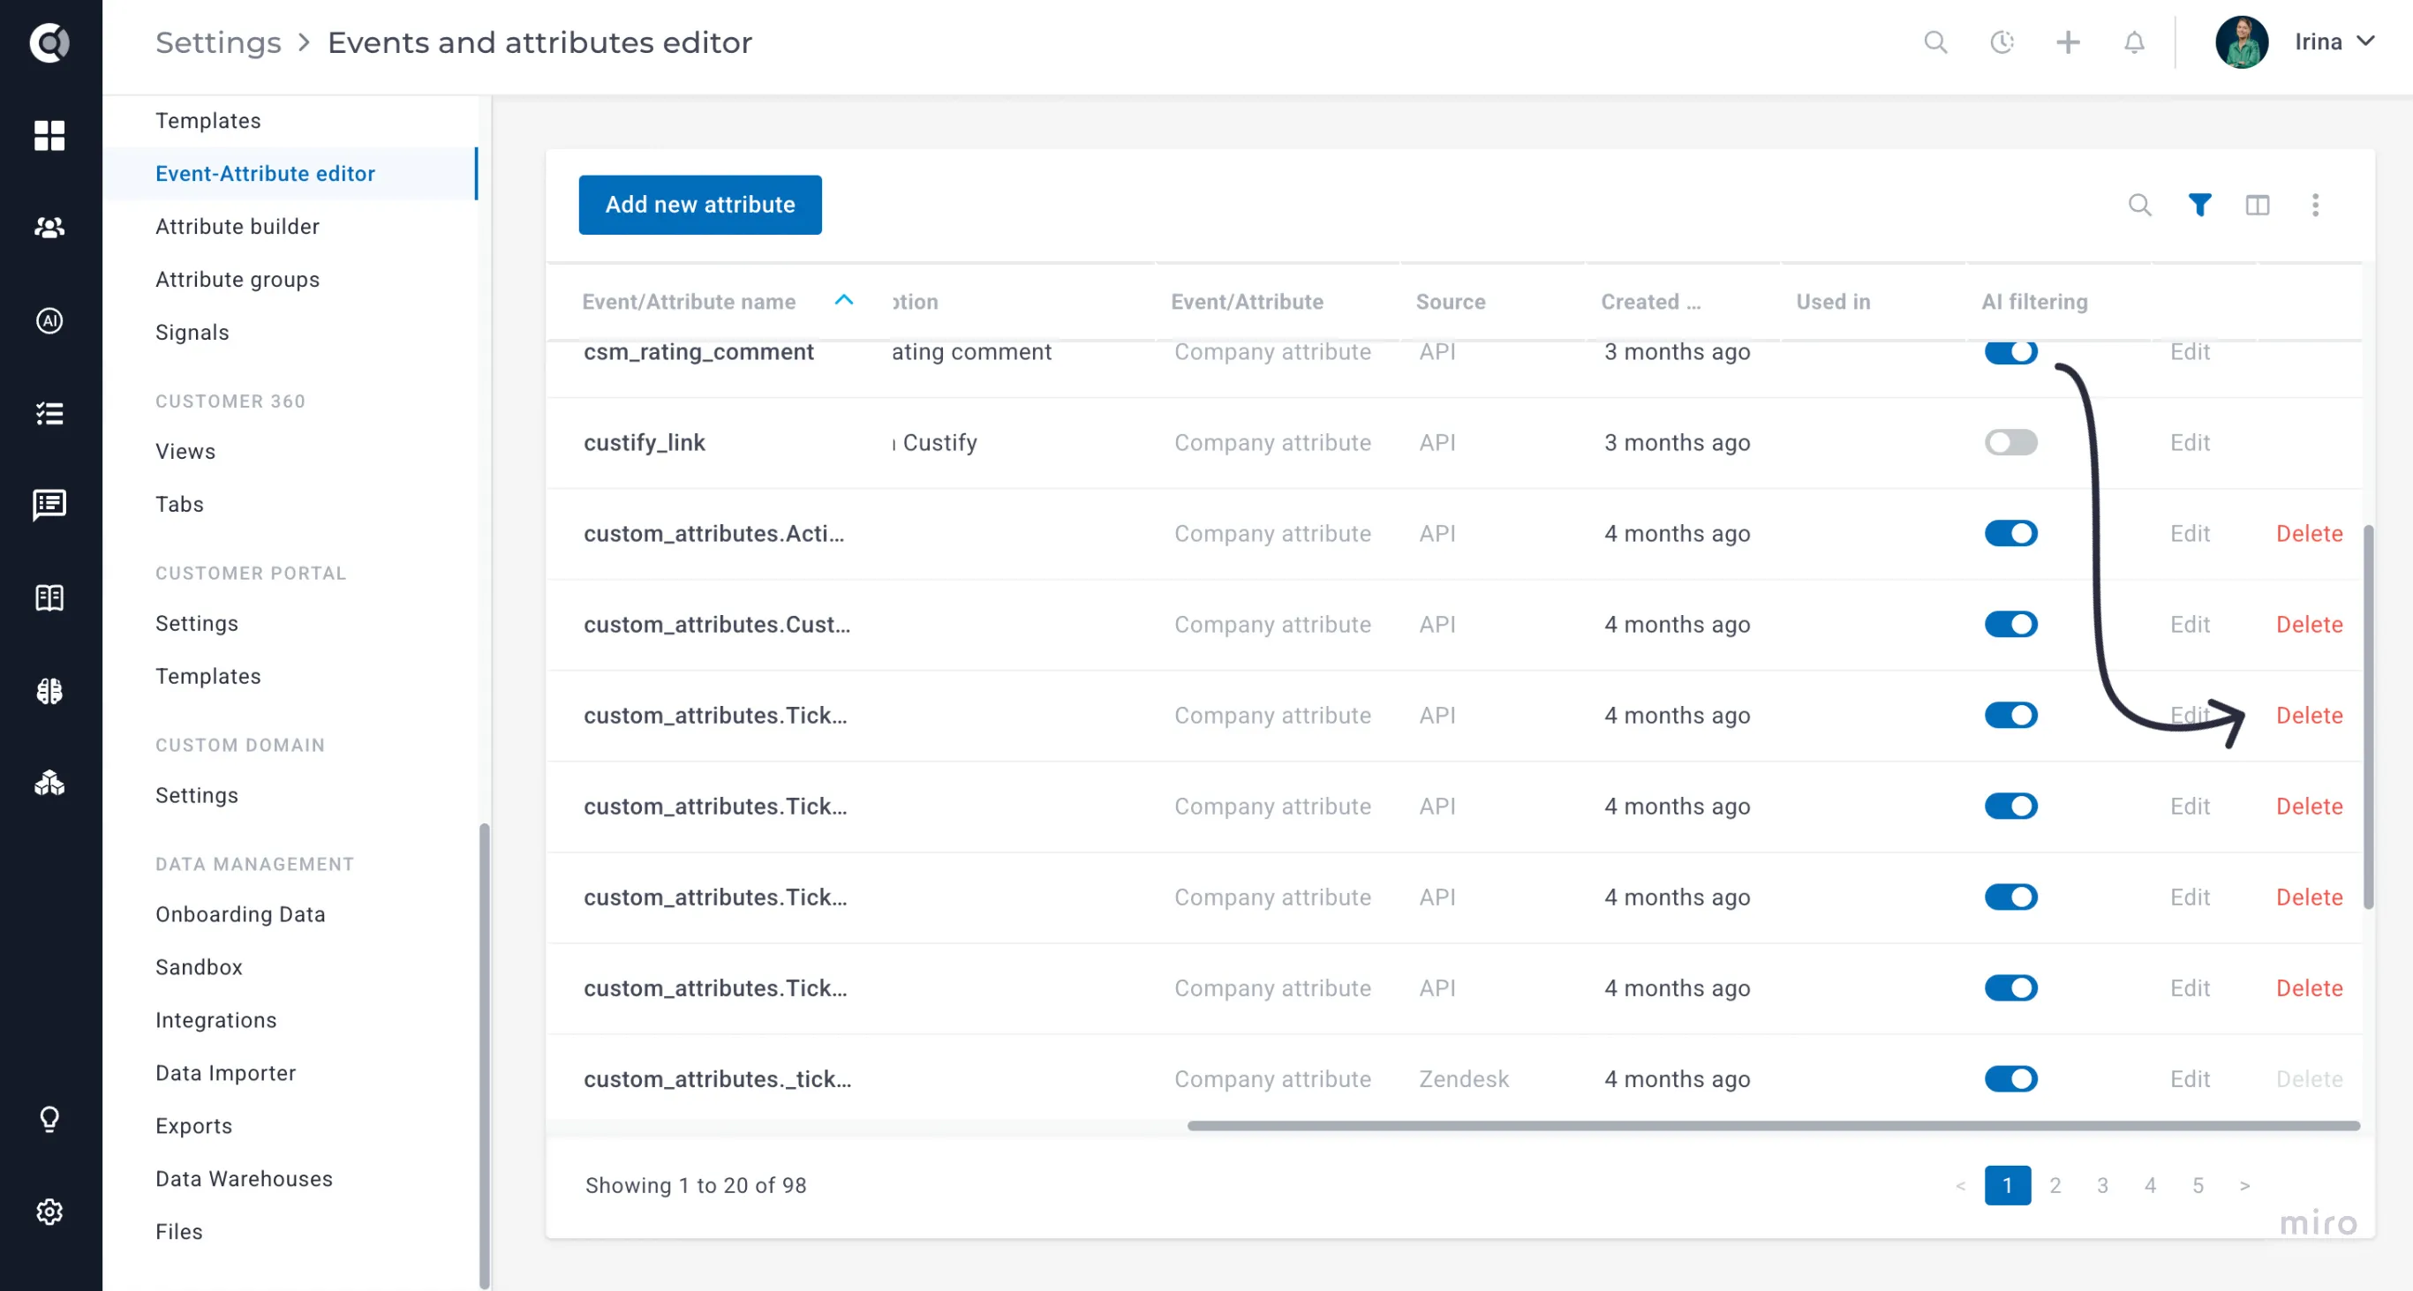Click the lightbulb ideas icon in sidebar
The image size is (2413, 1291).
pyautogui.click(x=49, y=1119)
